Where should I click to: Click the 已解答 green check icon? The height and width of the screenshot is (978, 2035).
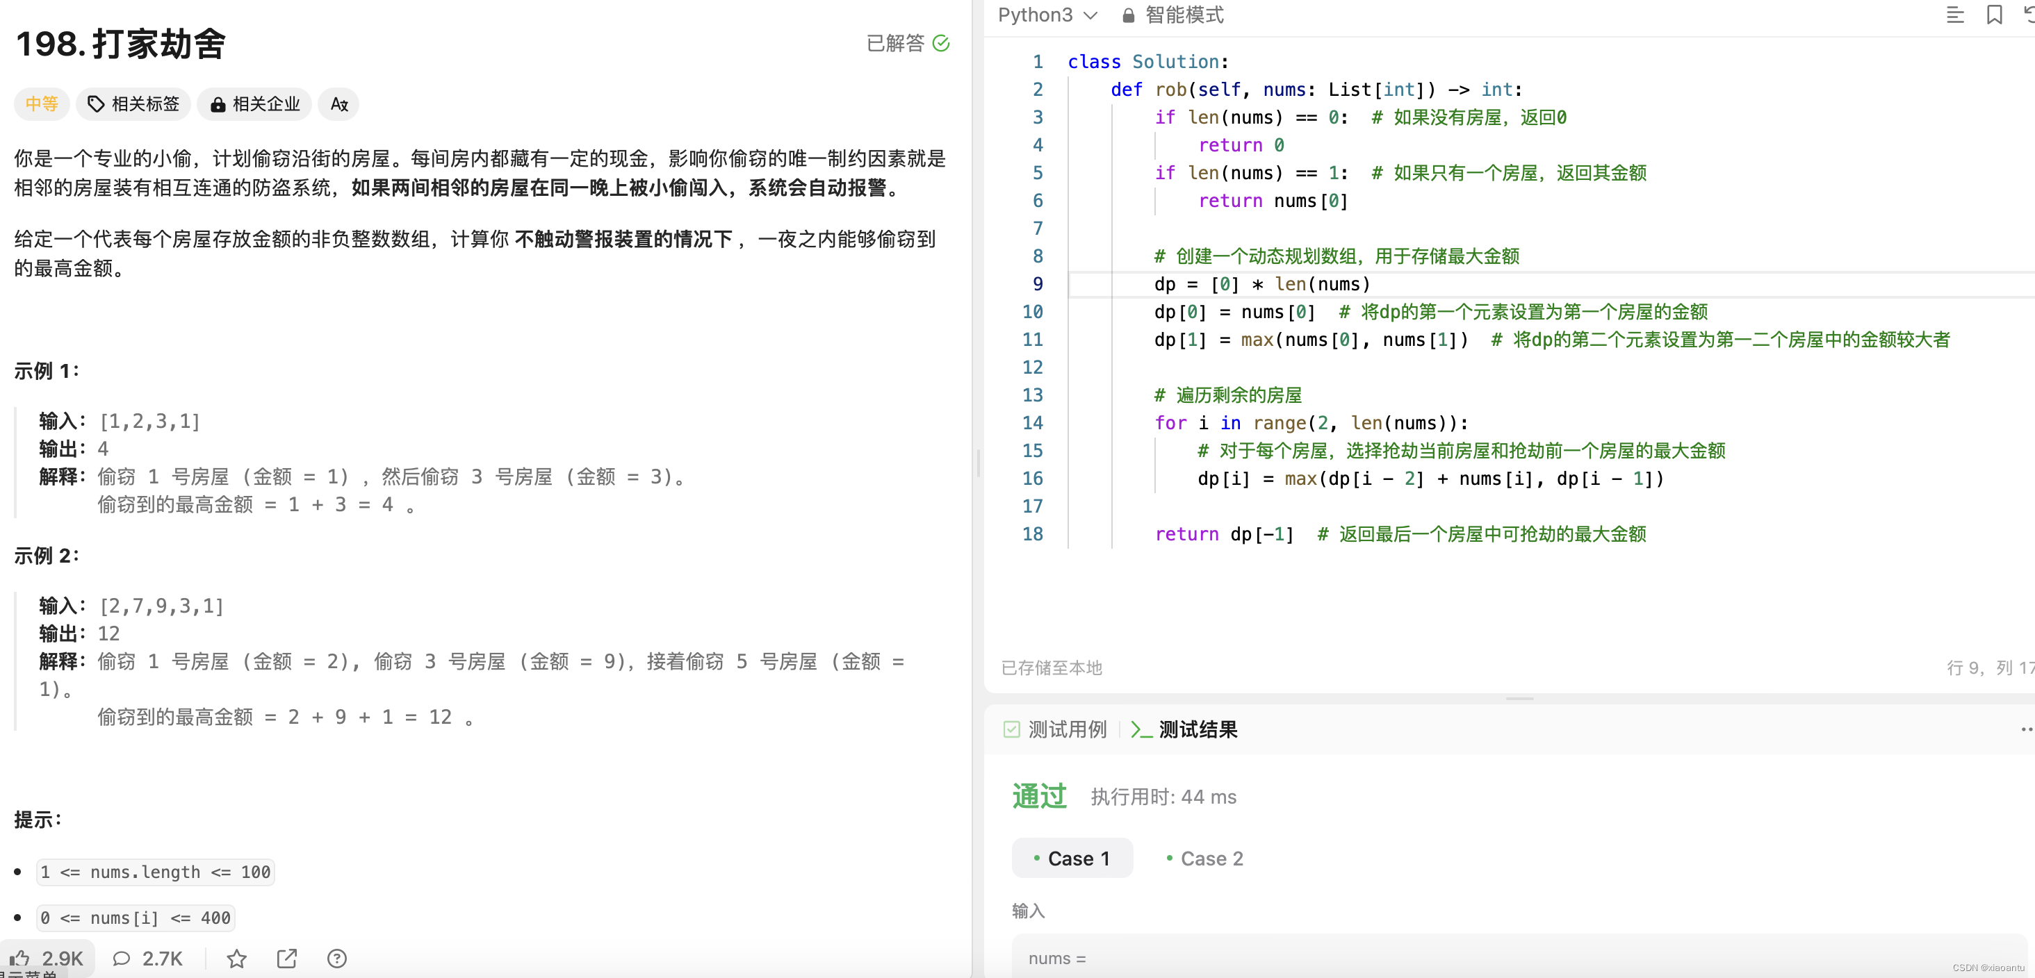pos(940,42)
